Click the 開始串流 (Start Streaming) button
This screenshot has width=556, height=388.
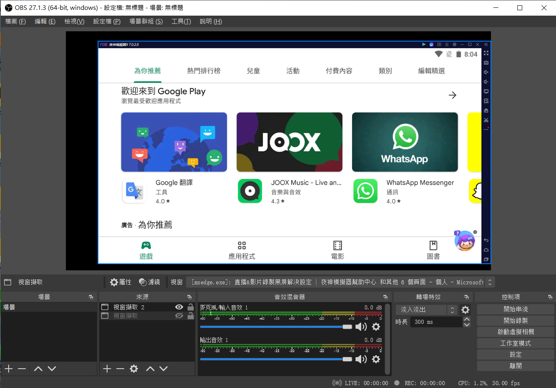(x=515, y=309)
